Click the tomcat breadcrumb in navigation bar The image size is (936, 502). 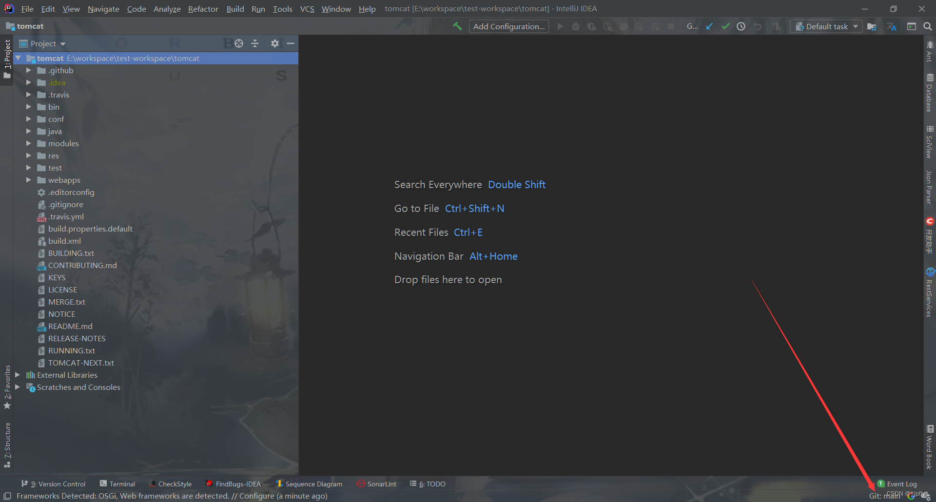point(25,26)
